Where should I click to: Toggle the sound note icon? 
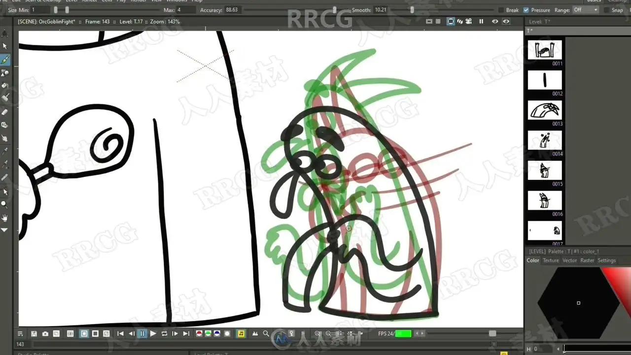click(241, 334)
